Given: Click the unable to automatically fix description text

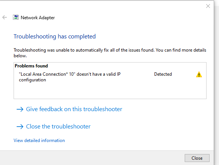Looking at the screenshot, I should point(110,53).
